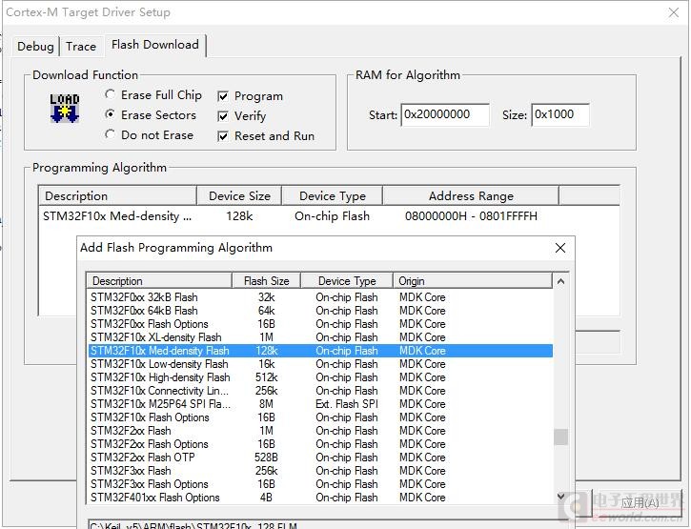
Task: Select STM32F10x Low-density Flash row
Action: pos(320,364)
